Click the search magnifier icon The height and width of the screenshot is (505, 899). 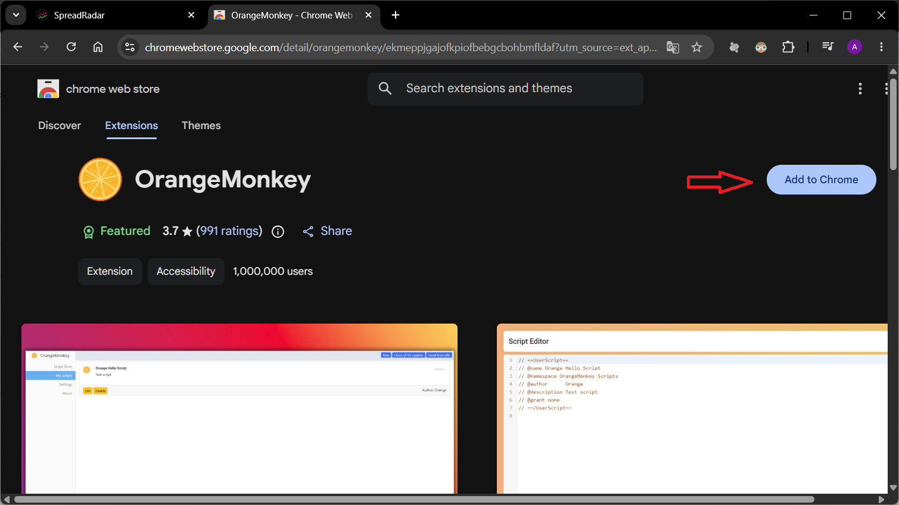(385, 89)
